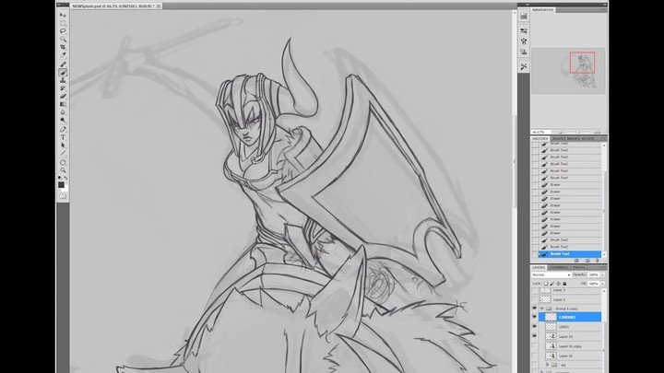Hide the Layer 15 eye icon
The height and width of the screenshot is (373, 664).
pyautogui.click(x=534, y=336)
